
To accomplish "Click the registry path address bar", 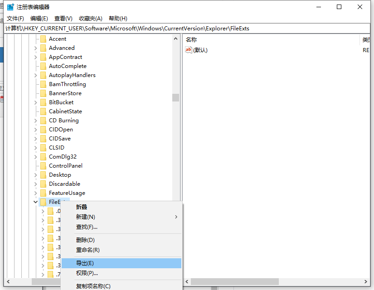I will [181, 29].
